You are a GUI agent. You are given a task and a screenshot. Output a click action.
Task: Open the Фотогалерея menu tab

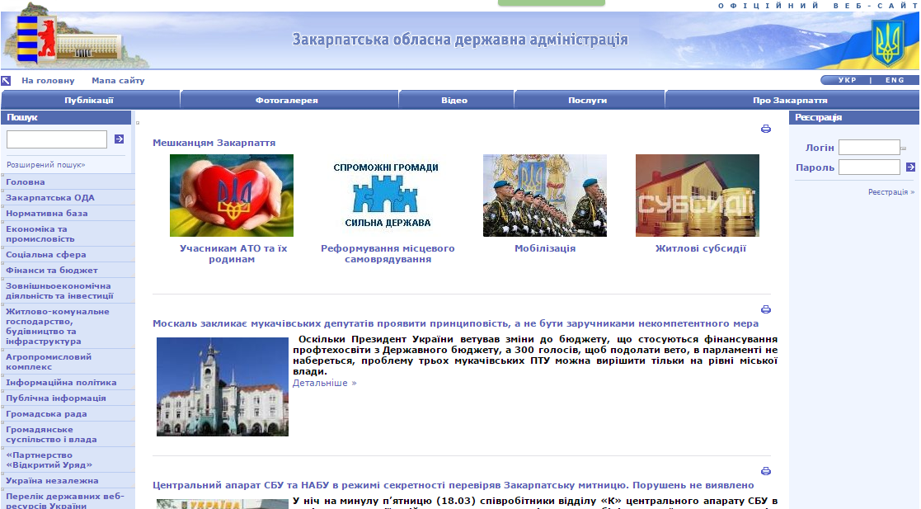[x=286, y=100]
